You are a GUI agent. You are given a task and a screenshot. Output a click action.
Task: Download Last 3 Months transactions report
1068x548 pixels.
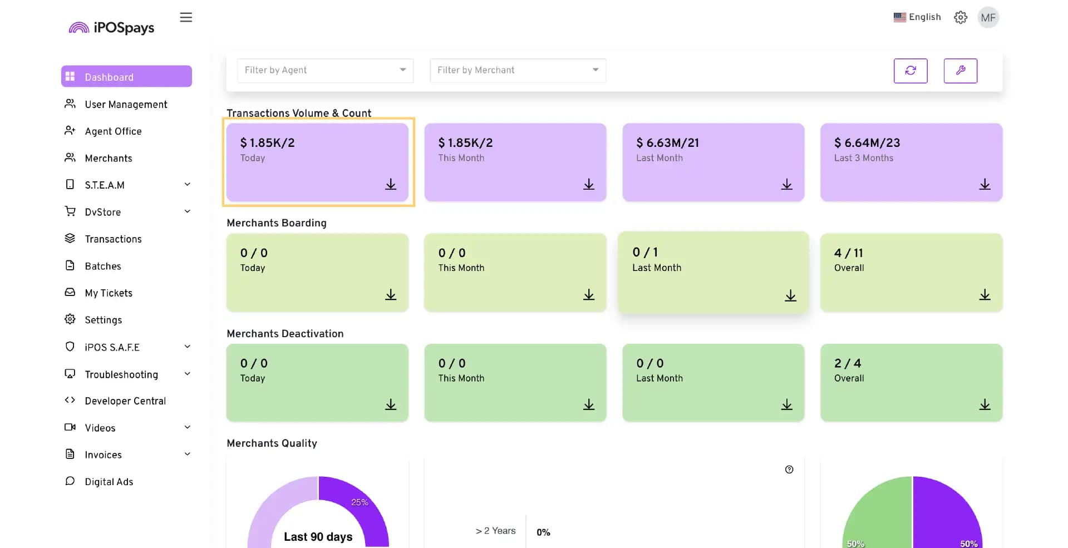(985, 185)
